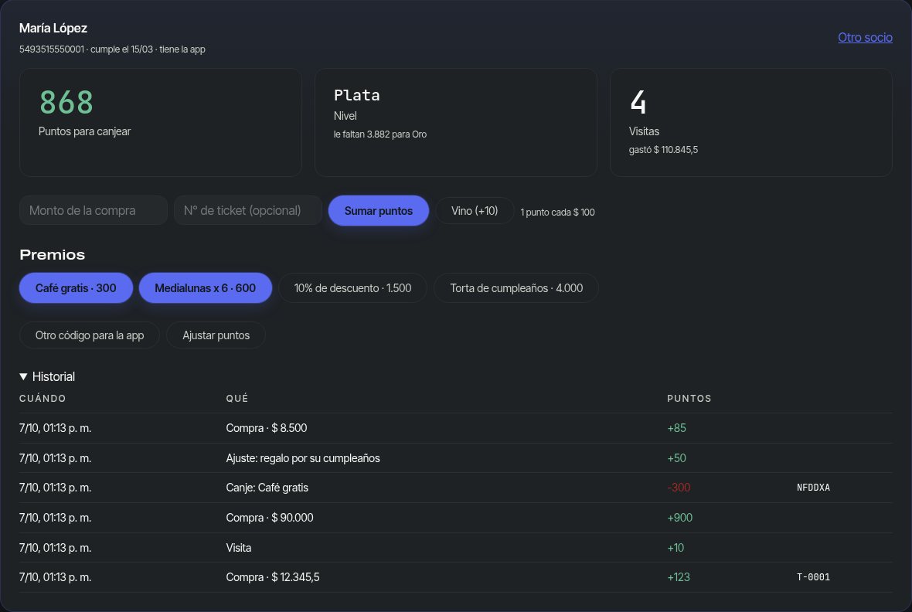
Task: Click the CUÁNDO column header
Action: pyautogui.click(x=43, y=399)
